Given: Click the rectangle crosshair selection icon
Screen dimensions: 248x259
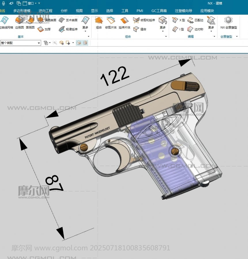Looking at the screenshot, I should click(x=68, y=43).
